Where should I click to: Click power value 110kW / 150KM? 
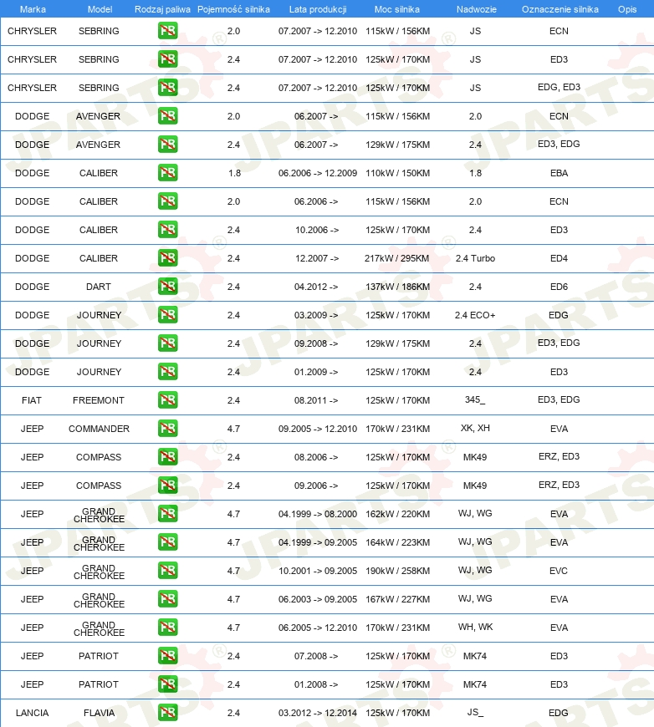(x=398, y=173)
